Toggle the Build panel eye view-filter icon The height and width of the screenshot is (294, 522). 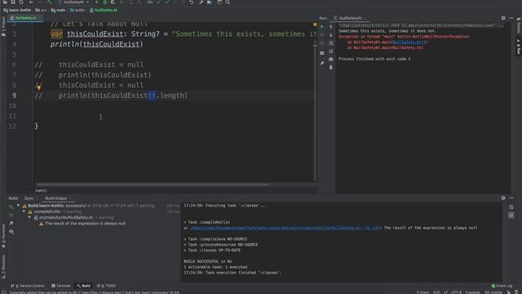(x=11, y=231)
